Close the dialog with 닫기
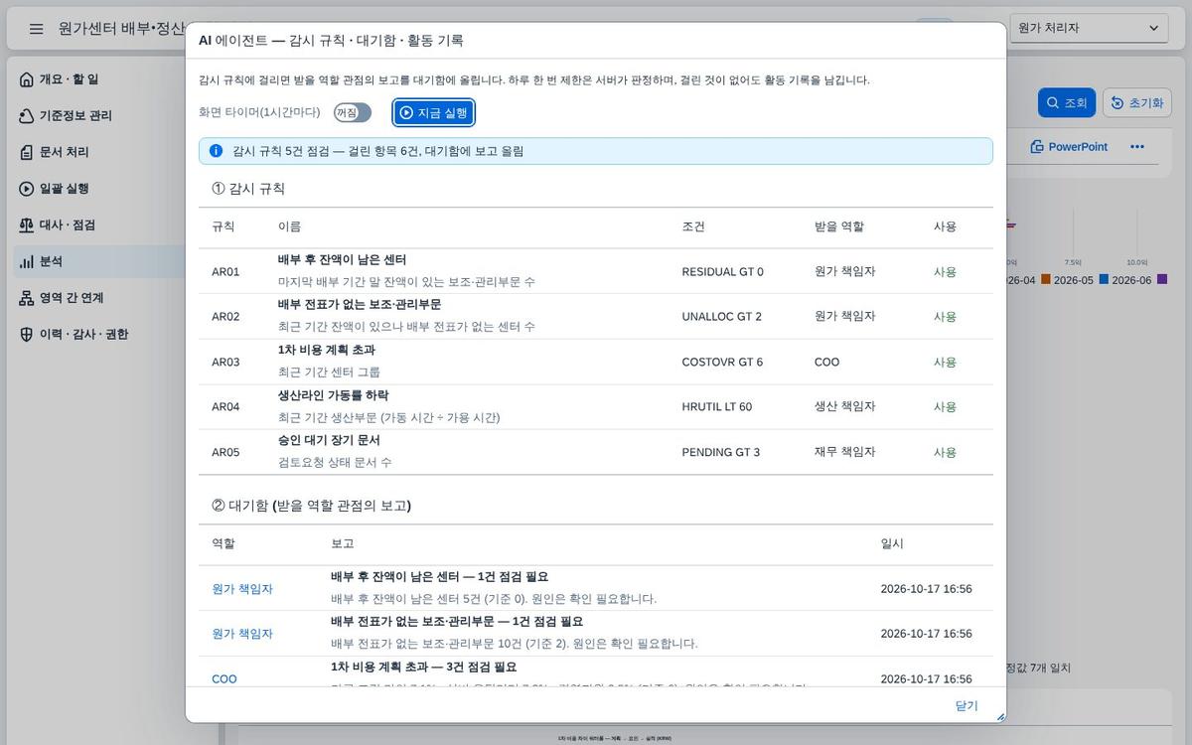This screenshot has height=745, width=1192. point(967,705)
